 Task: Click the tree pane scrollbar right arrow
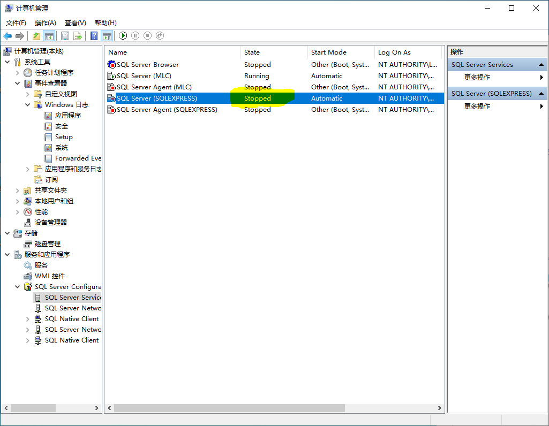(97, 408)
